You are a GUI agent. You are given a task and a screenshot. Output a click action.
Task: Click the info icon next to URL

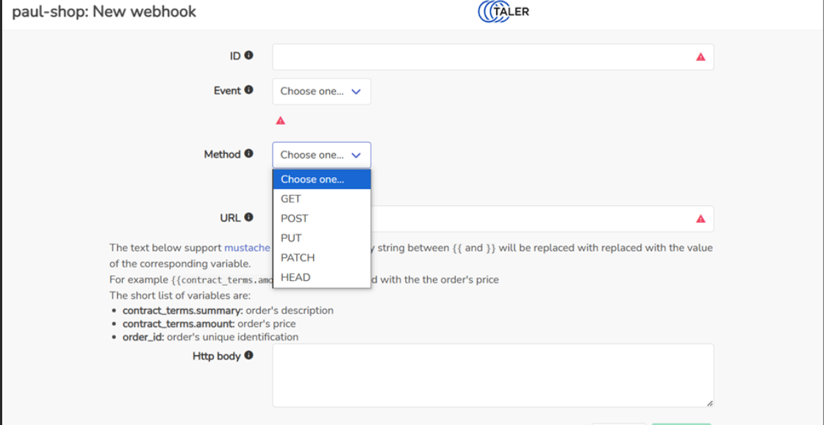[248, 218]
